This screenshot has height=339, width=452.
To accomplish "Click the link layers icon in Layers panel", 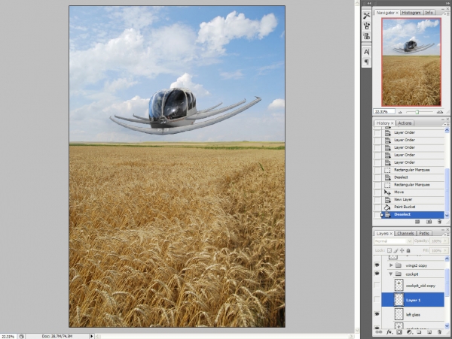I will 379,332.
